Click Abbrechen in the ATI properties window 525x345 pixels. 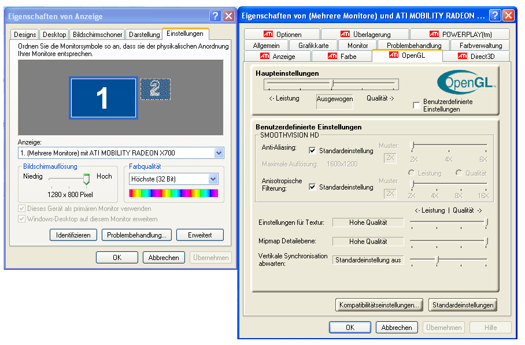click(397, 327)
